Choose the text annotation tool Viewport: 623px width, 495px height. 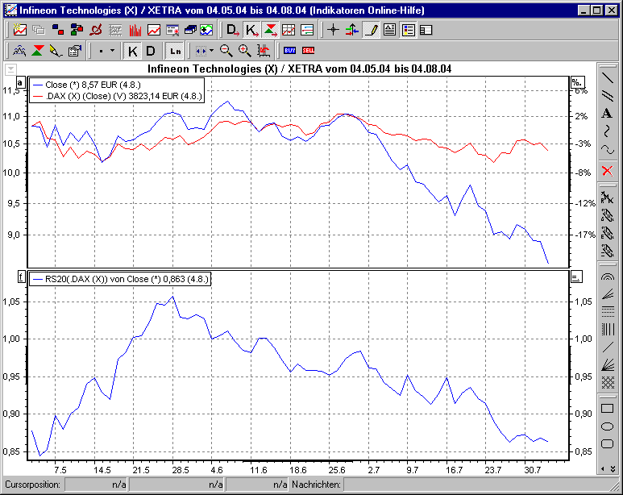608,114
